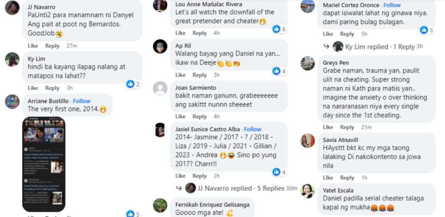Screen dimensions: 445x217
Task: Open Yatet Escala's profile picture
Action: [x=308, y=191]
